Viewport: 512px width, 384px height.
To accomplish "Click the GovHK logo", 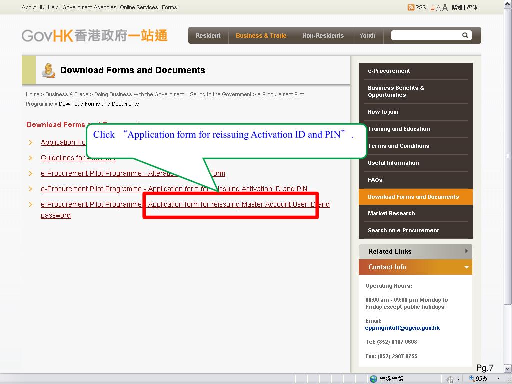I will 94,35.
